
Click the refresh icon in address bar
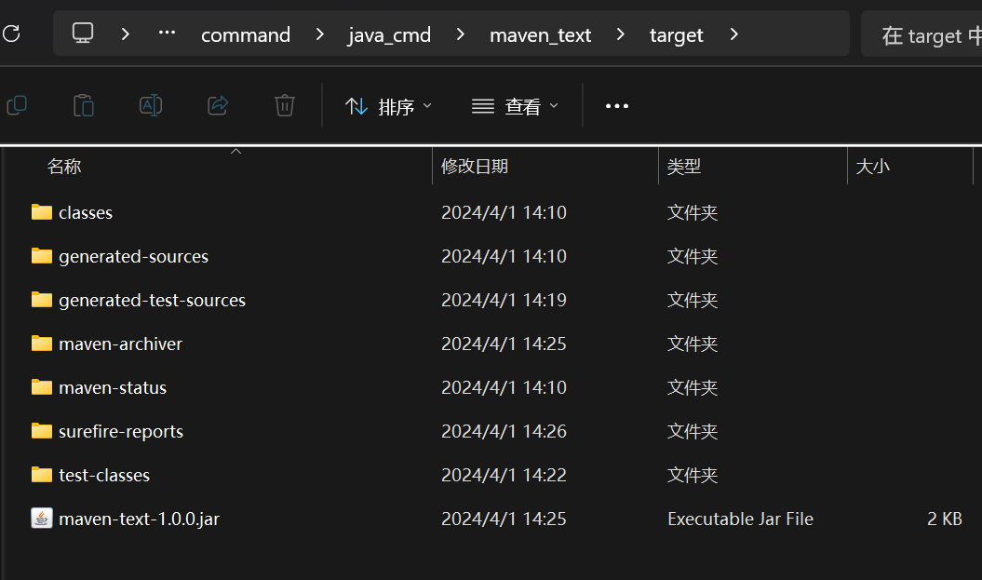coord(11,34)
